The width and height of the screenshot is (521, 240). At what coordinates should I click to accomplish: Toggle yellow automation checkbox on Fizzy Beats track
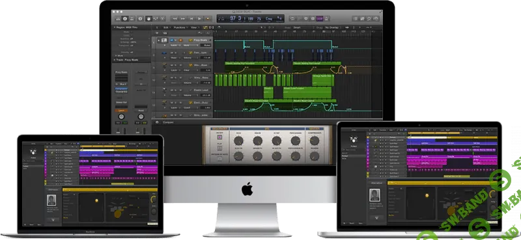click(190, 40)
